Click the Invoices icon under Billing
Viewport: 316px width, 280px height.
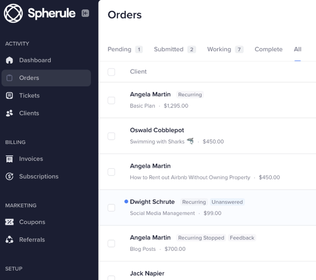[x=9, y=159]
